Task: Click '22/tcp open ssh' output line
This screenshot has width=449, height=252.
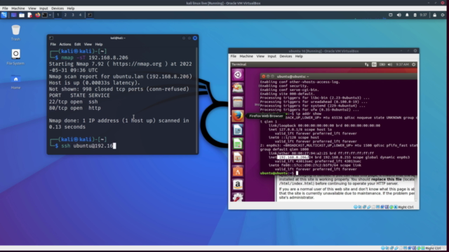Action: click(73, 101)
